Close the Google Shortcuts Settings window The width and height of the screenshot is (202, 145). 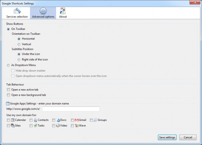pos(195,2)
